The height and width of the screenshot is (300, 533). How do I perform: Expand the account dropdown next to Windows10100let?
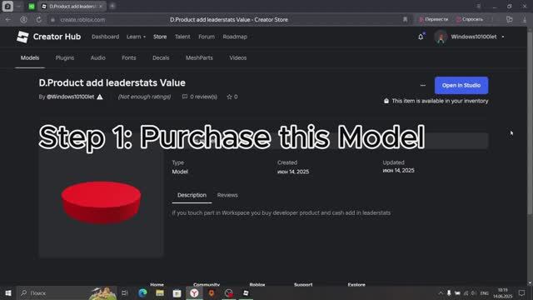(503, 37)
